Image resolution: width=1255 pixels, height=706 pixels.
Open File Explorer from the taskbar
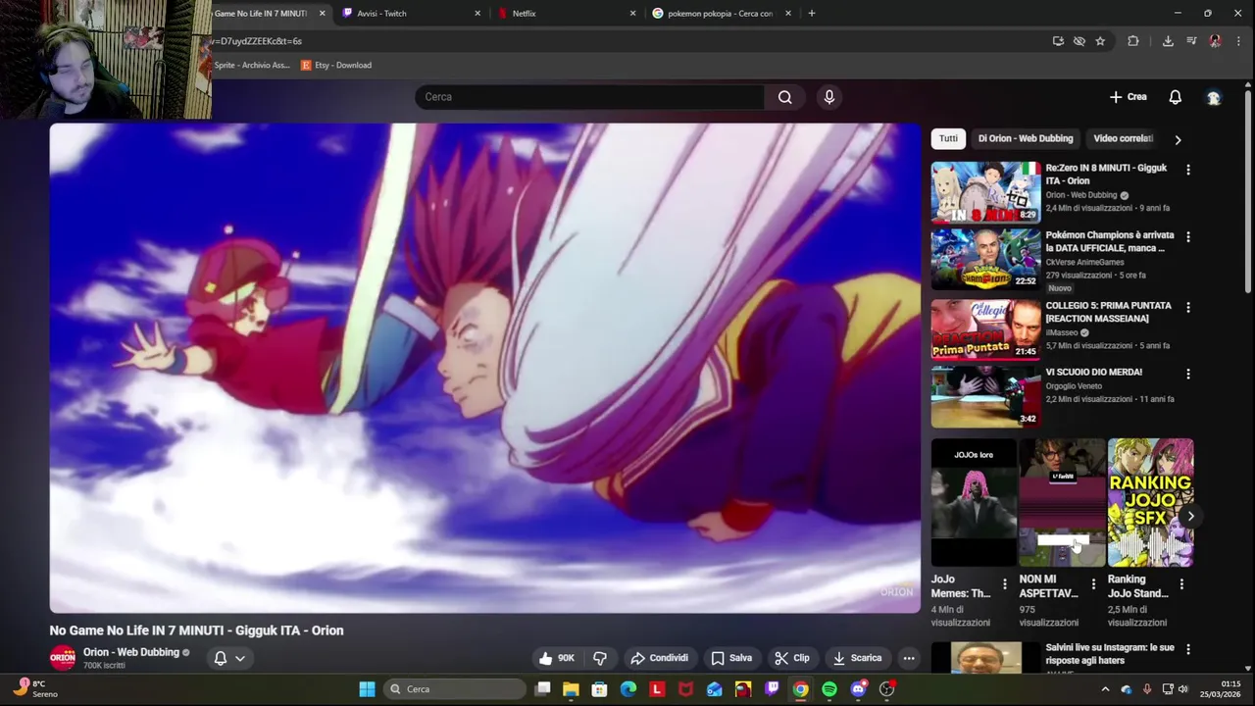point(571,689)
